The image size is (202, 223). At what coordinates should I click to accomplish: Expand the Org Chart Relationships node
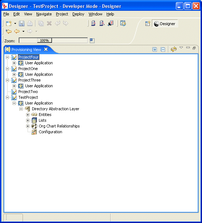click(x=28, y=126)
